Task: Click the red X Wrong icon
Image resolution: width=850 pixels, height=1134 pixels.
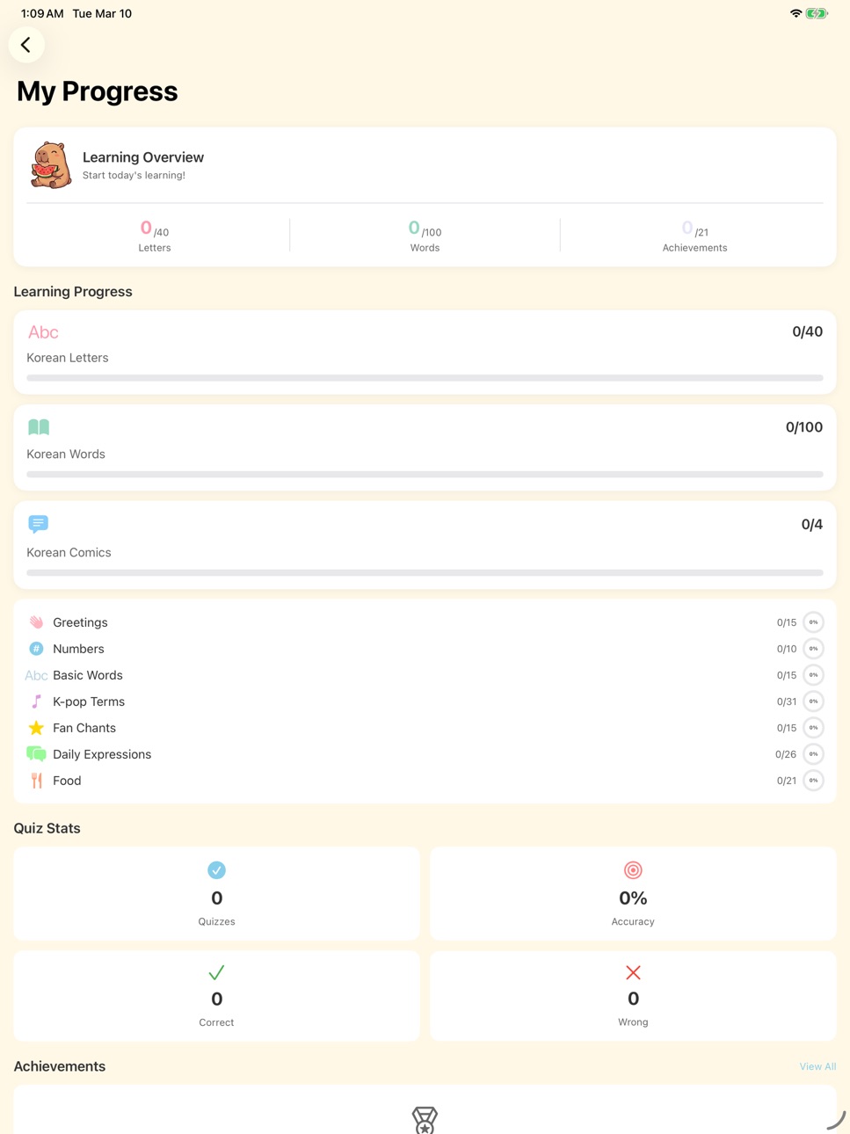Action: (x=633, y=972)
